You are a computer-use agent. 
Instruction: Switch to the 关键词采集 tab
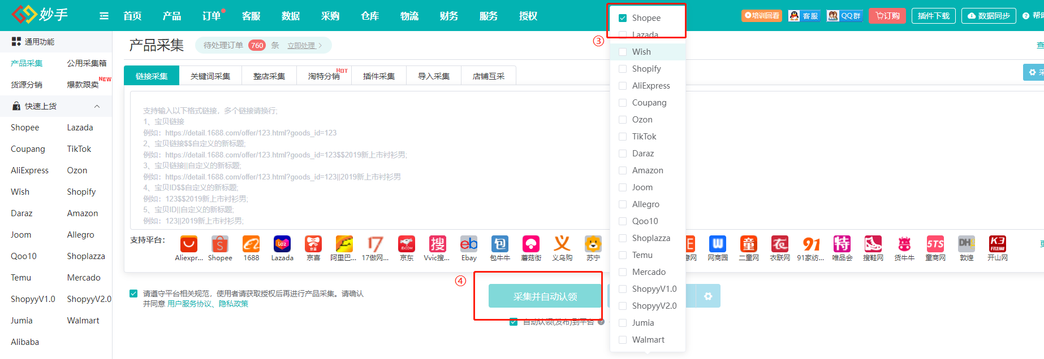click(210, 76)
